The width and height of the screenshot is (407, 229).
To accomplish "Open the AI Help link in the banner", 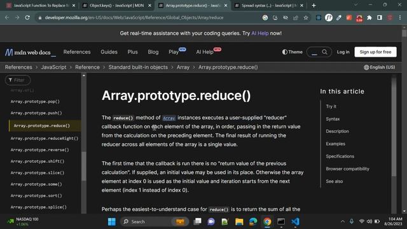I will click(260, 33).
